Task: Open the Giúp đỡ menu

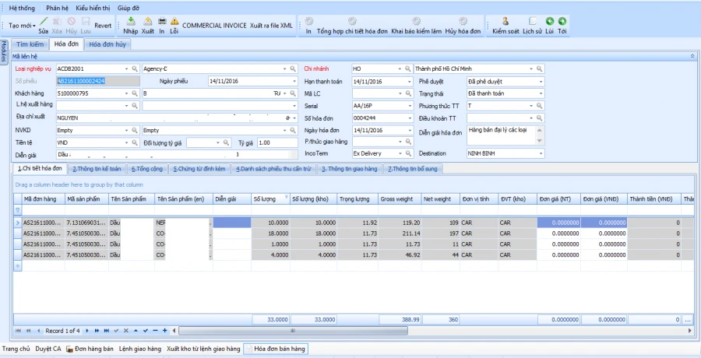Action: [x=129, y=8]
